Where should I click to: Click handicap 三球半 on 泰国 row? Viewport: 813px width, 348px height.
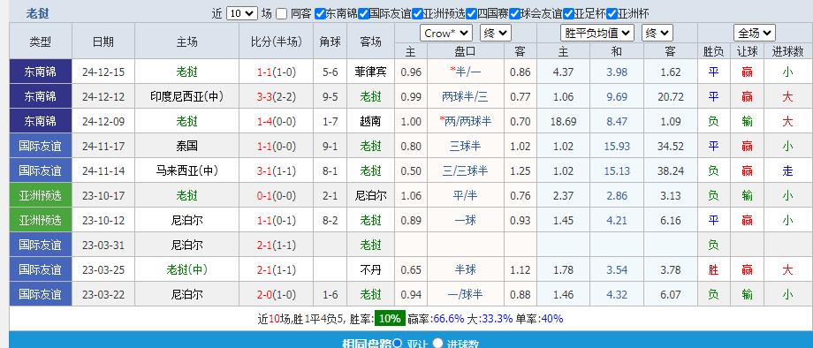pos(465,146)
